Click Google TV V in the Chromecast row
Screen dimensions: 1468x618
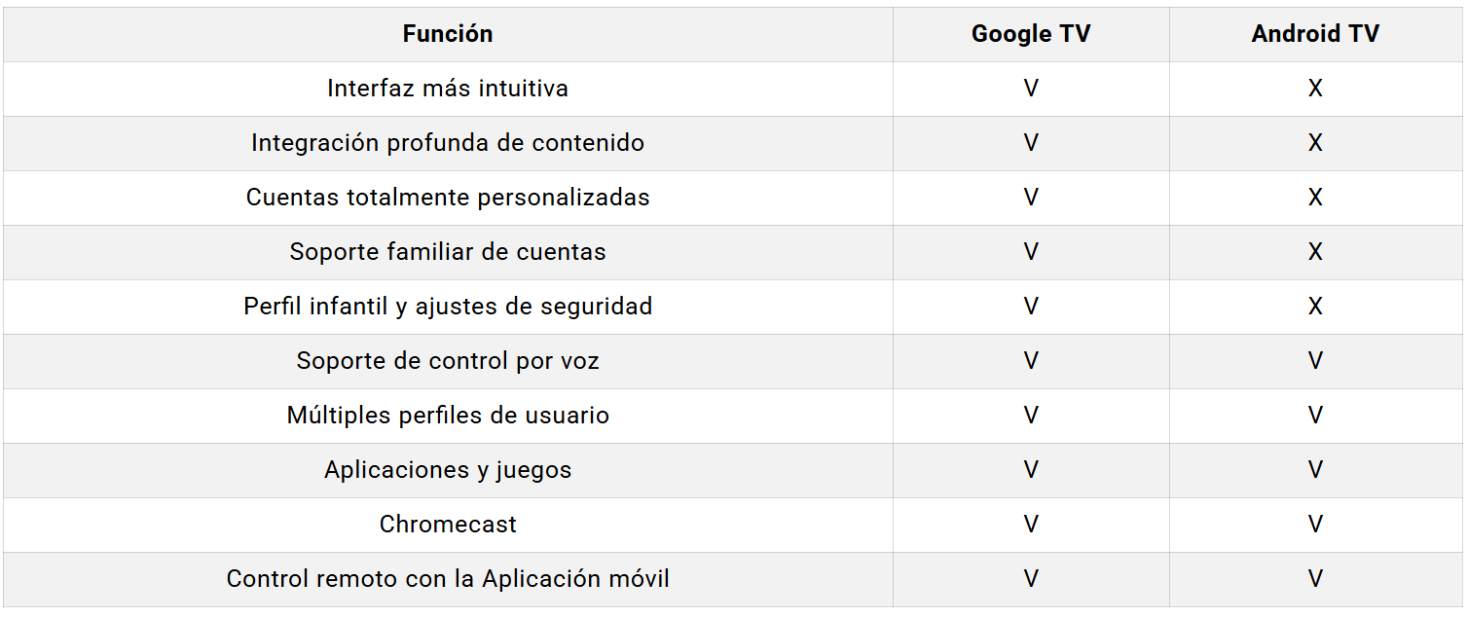[1031, 525]
